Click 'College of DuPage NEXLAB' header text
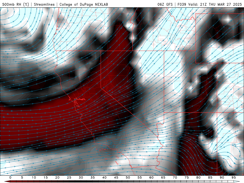The width and height of the screenshot is (244, 183). point(84,4)
